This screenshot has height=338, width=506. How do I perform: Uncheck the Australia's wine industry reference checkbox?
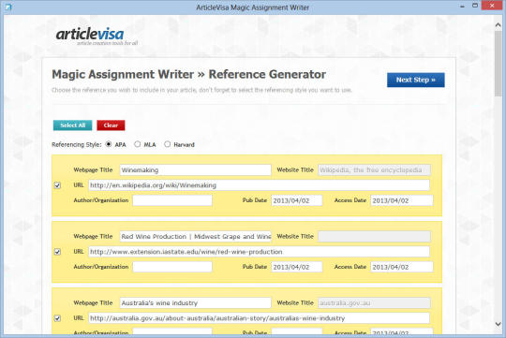click(x=57, y=318)
